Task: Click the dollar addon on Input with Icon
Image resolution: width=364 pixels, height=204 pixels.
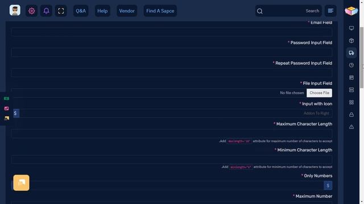Action: point(15,113)
